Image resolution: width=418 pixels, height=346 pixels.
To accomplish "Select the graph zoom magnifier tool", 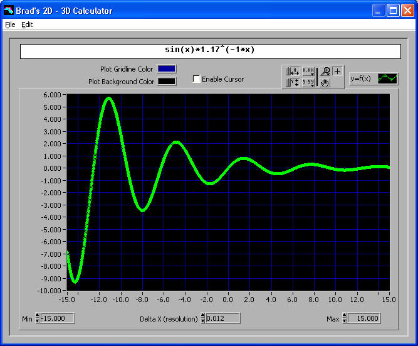I will (x=325, y=72).
